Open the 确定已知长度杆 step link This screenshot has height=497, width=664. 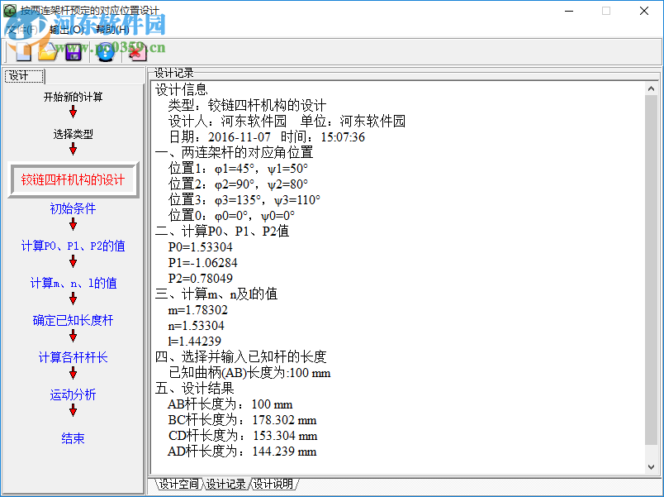(x=73, y=321)
